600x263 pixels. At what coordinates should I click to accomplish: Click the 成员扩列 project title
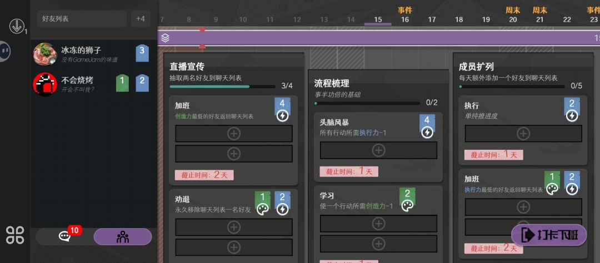pos(476,67)
